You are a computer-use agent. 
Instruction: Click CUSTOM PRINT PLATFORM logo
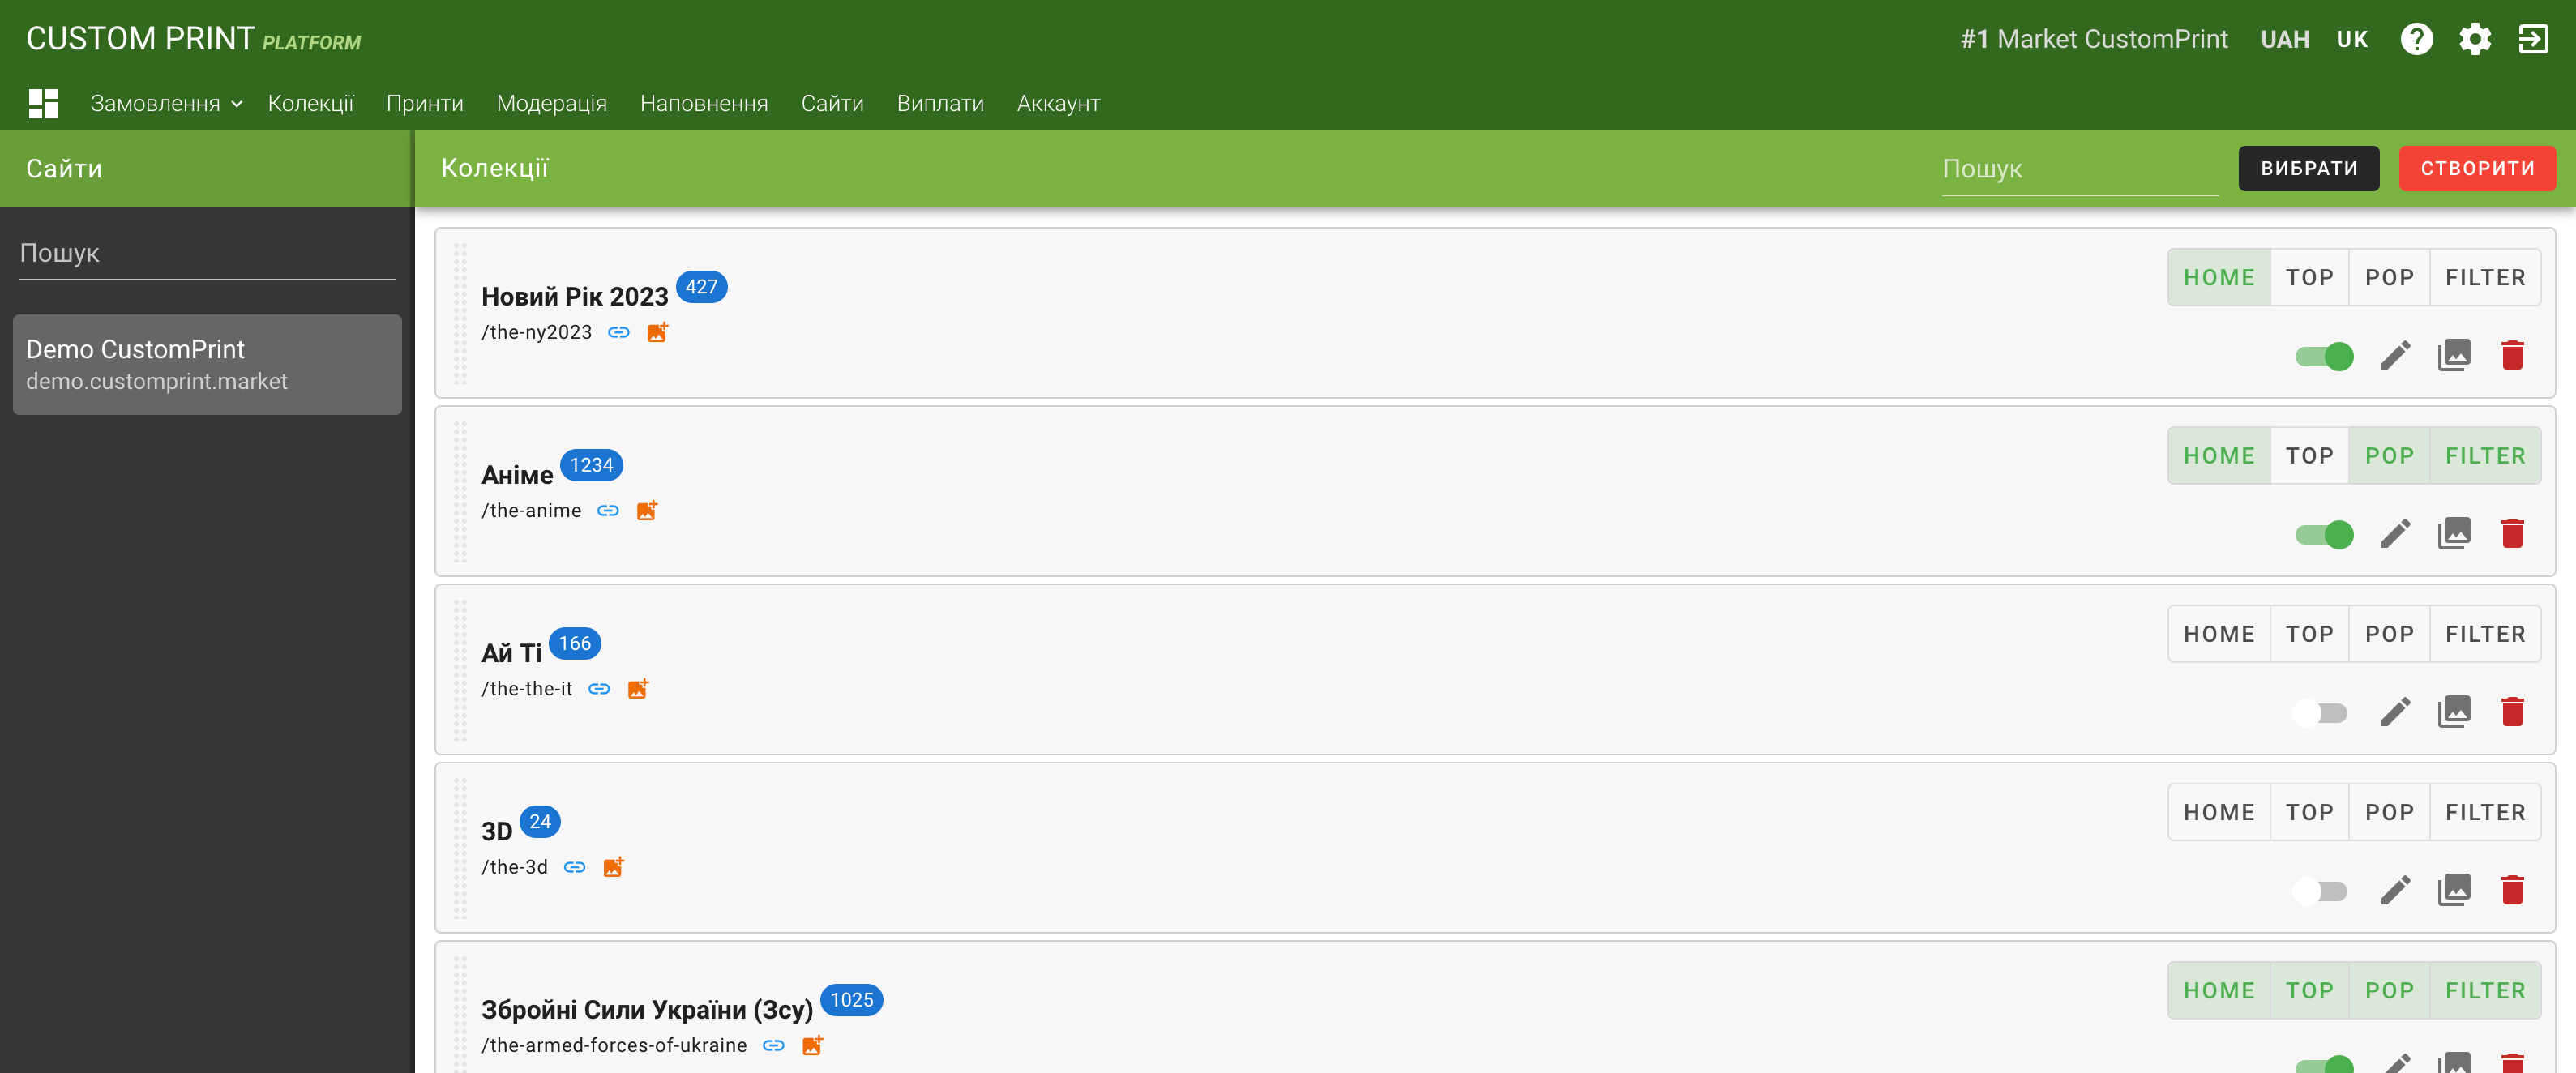click(193, 39)
